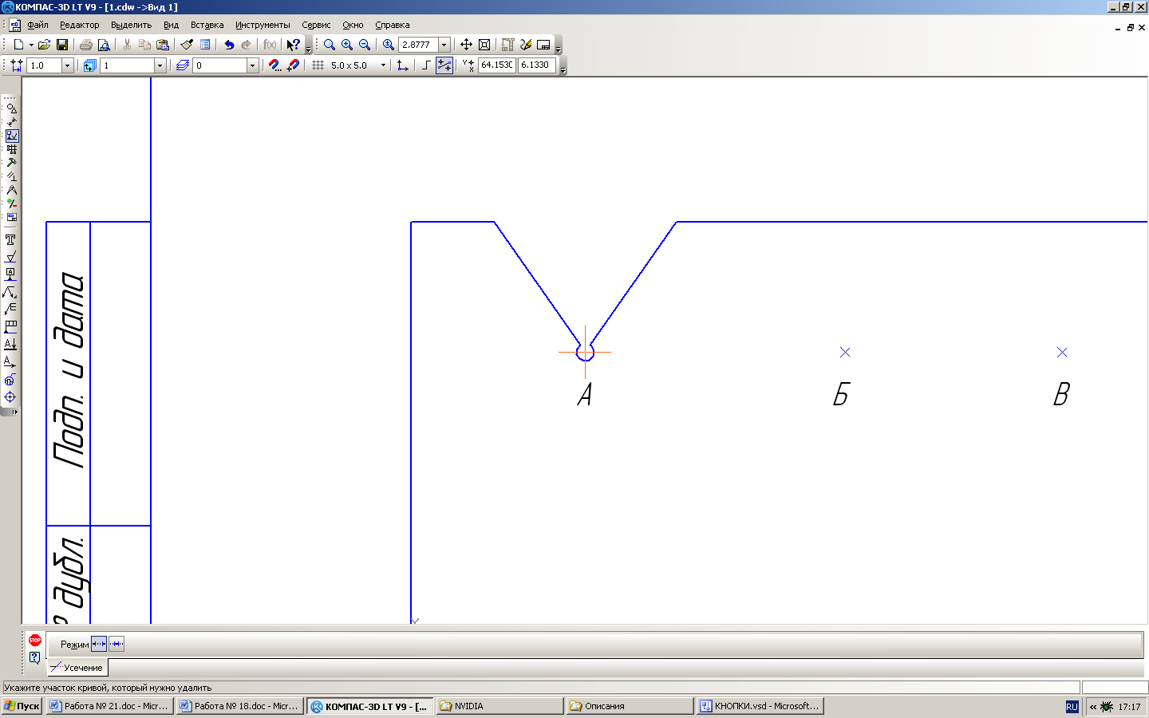Open print preview
1149x718 pixels.
(x=104, y=45)
